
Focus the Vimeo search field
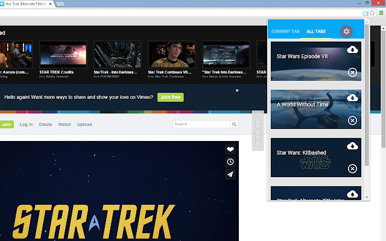[x=201, y=124]
